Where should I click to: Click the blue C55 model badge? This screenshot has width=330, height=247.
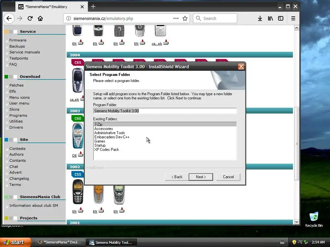[x=77, y=174]
